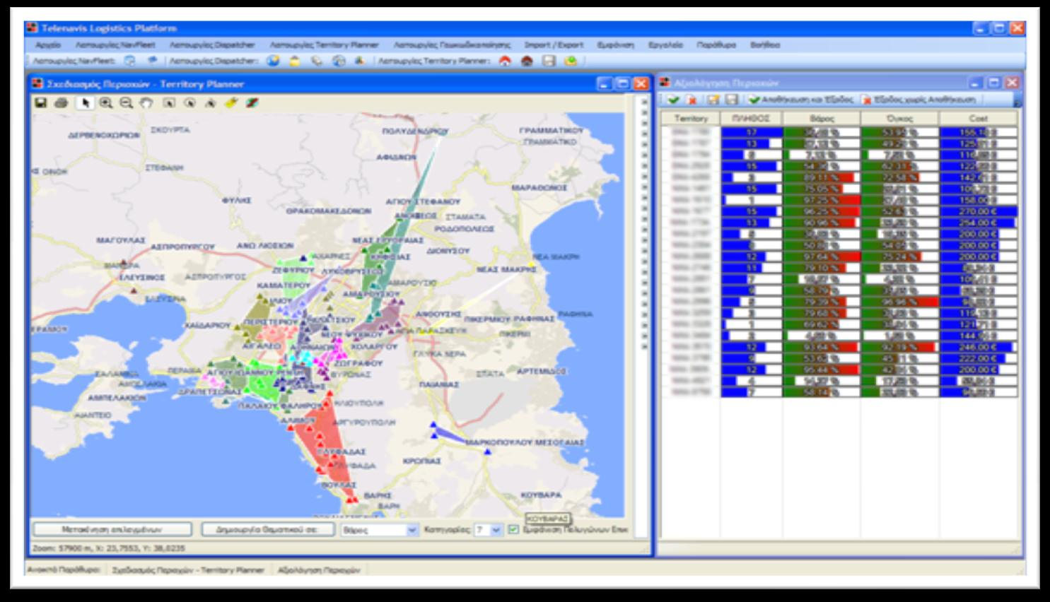Open the Import / Export menu
This screenshot has width=1050, height=602.
point(554,45)
